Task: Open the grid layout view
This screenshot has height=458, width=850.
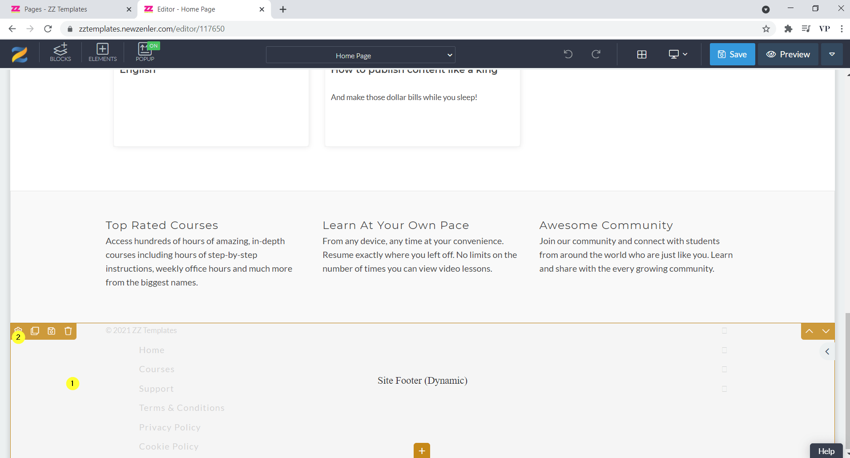Action: [642, 54]
